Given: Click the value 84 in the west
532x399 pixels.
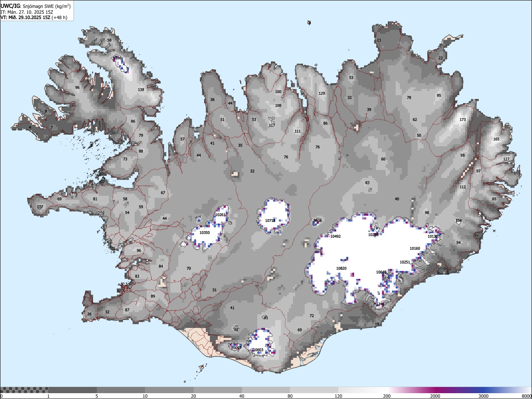Looking at the screenshot, I should [161, 266].
